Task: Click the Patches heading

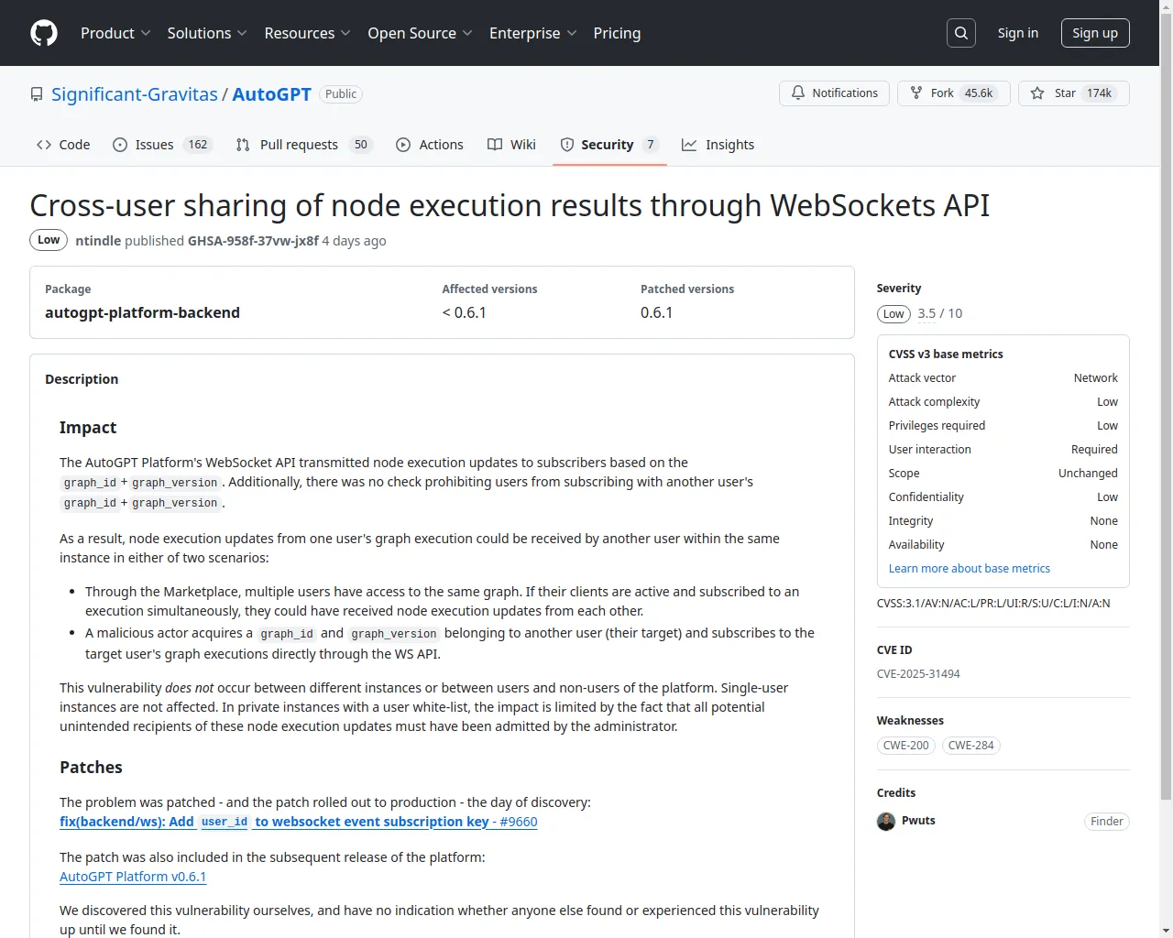Action: click(x=91, y=768)
